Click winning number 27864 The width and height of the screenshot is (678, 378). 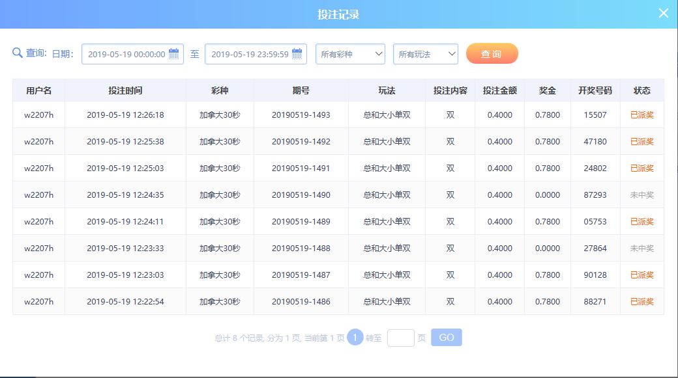point(595,249)
